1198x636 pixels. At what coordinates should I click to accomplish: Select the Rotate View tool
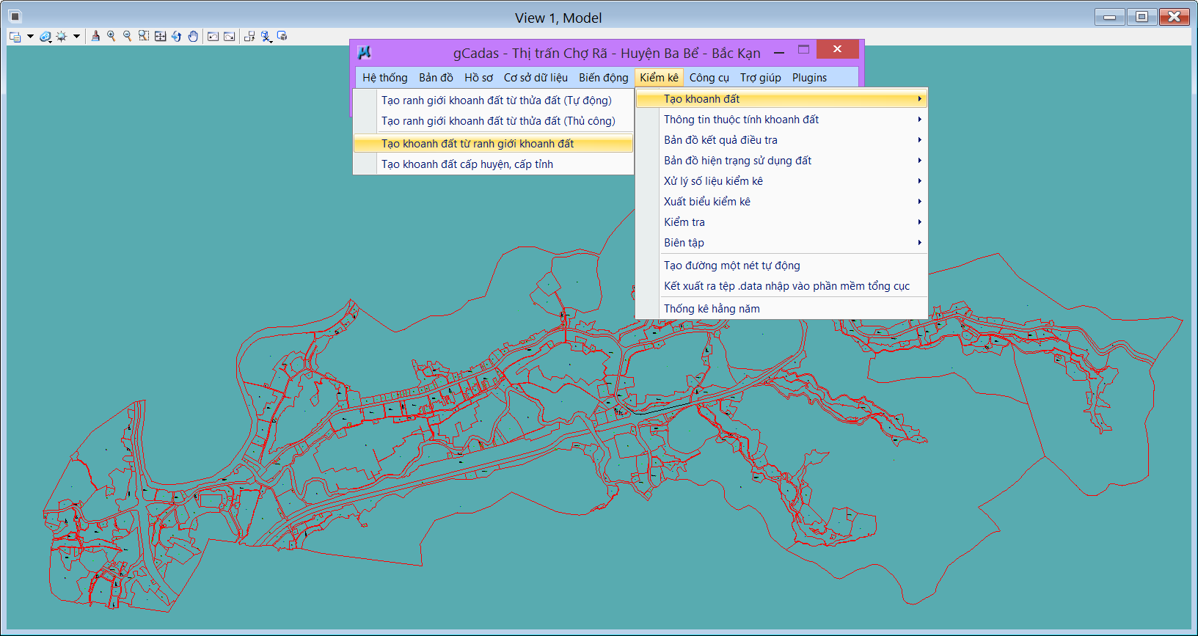coord(177,36)
